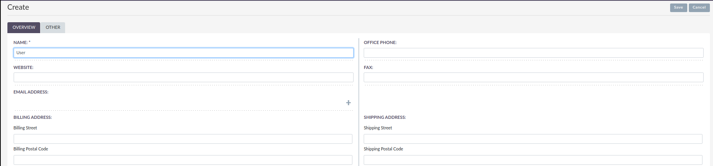Click the Shipping Street input field
This screenshot has height=166, width=713.
tap(533, 139)
